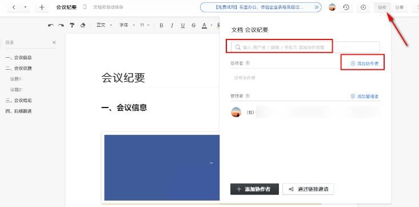Undo the last edit
Viewport: 419px width, 207px height.
pyautogui.click(x=51, y=25)
